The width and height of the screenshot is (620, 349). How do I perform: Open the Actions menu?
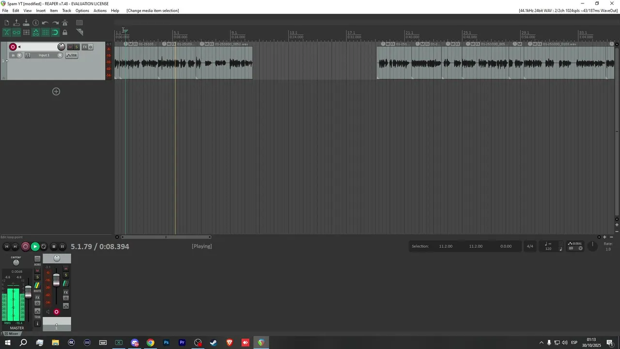click(x=100, y=11)
